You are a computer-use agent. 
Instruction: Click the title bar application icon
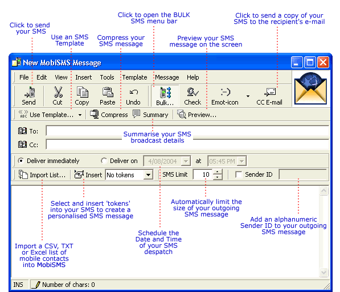[17, 62]
